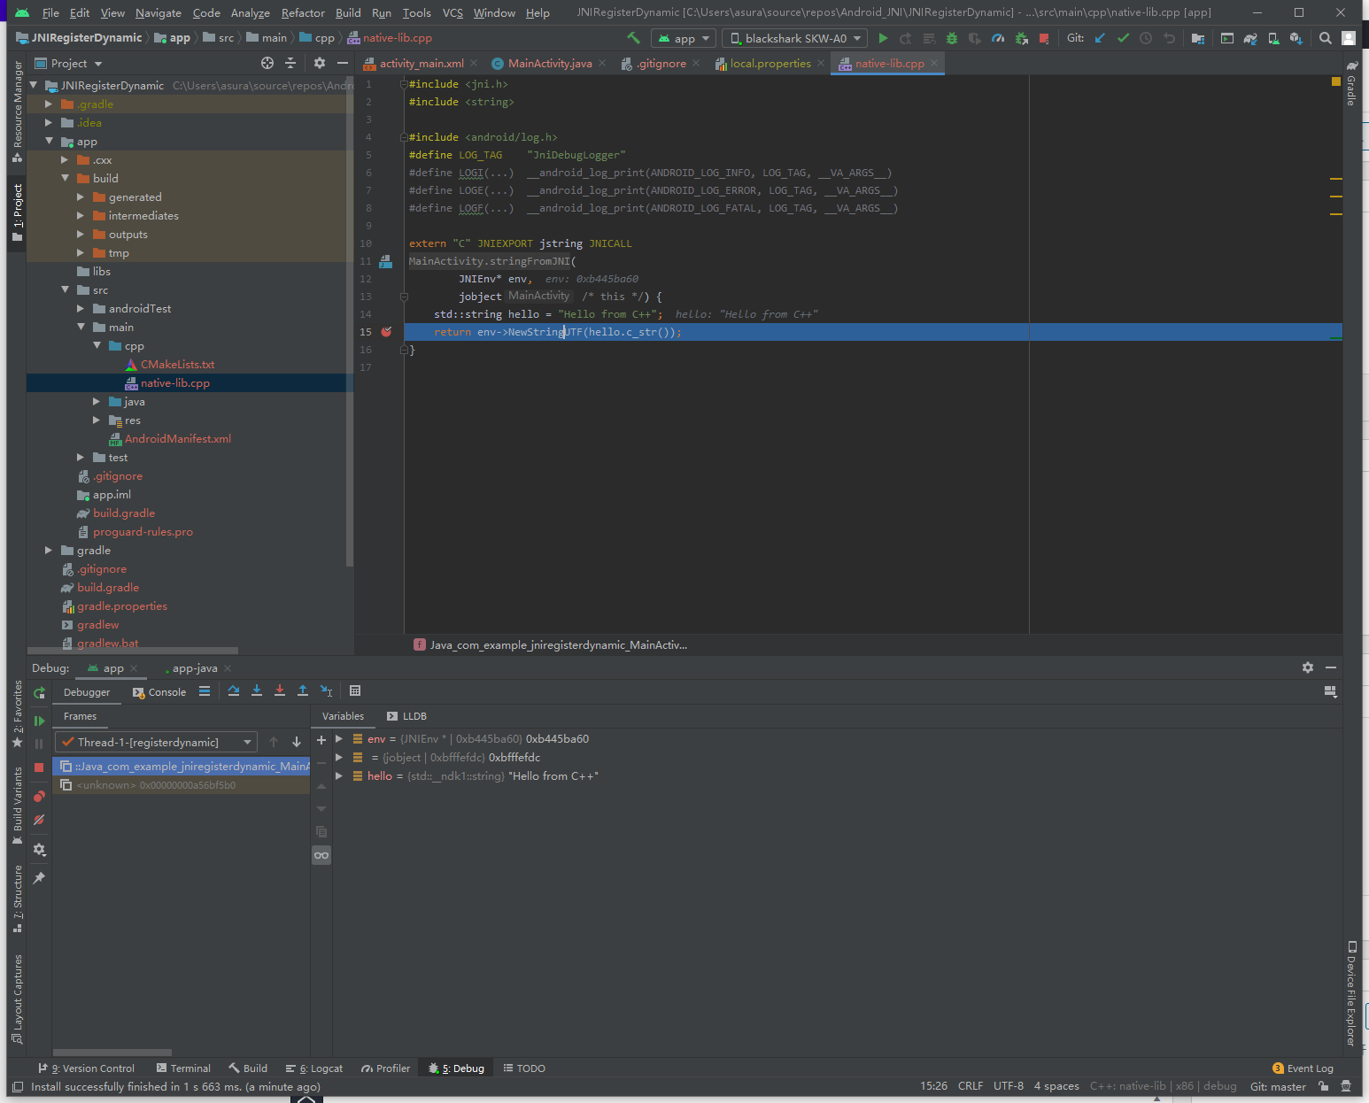Screen dimensions: 1369x1103
Task: Click the Step Out debugger icon
Action: pyautogui.click(x=303, y=691)
